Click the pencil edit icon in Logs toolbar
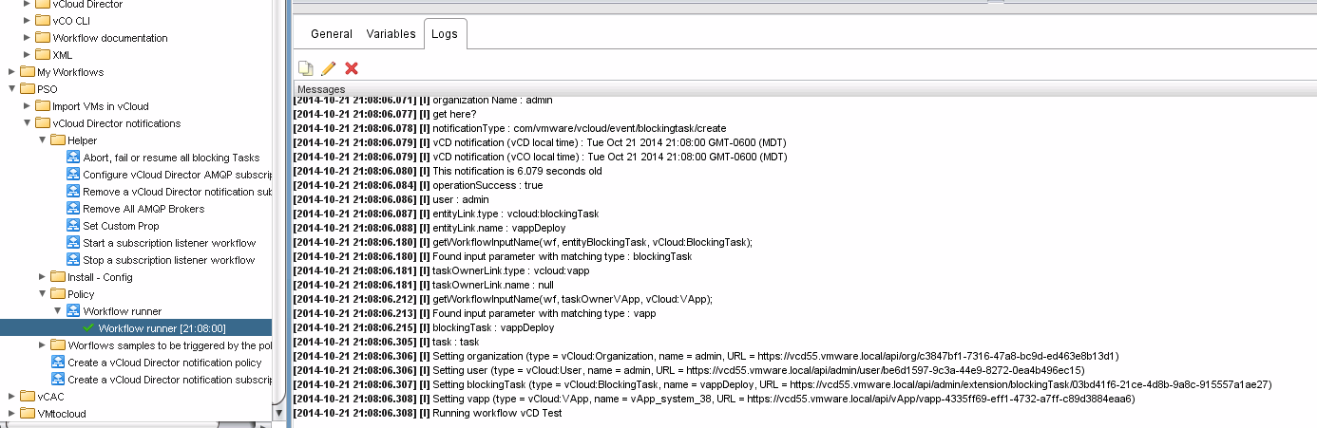 pyautogui.click(x=329, y=68)
